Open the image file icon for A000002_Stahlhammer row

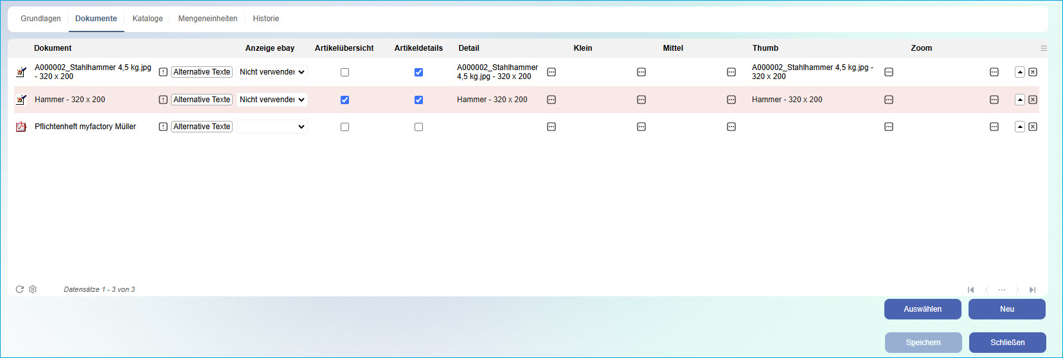(x=21, y=72)
